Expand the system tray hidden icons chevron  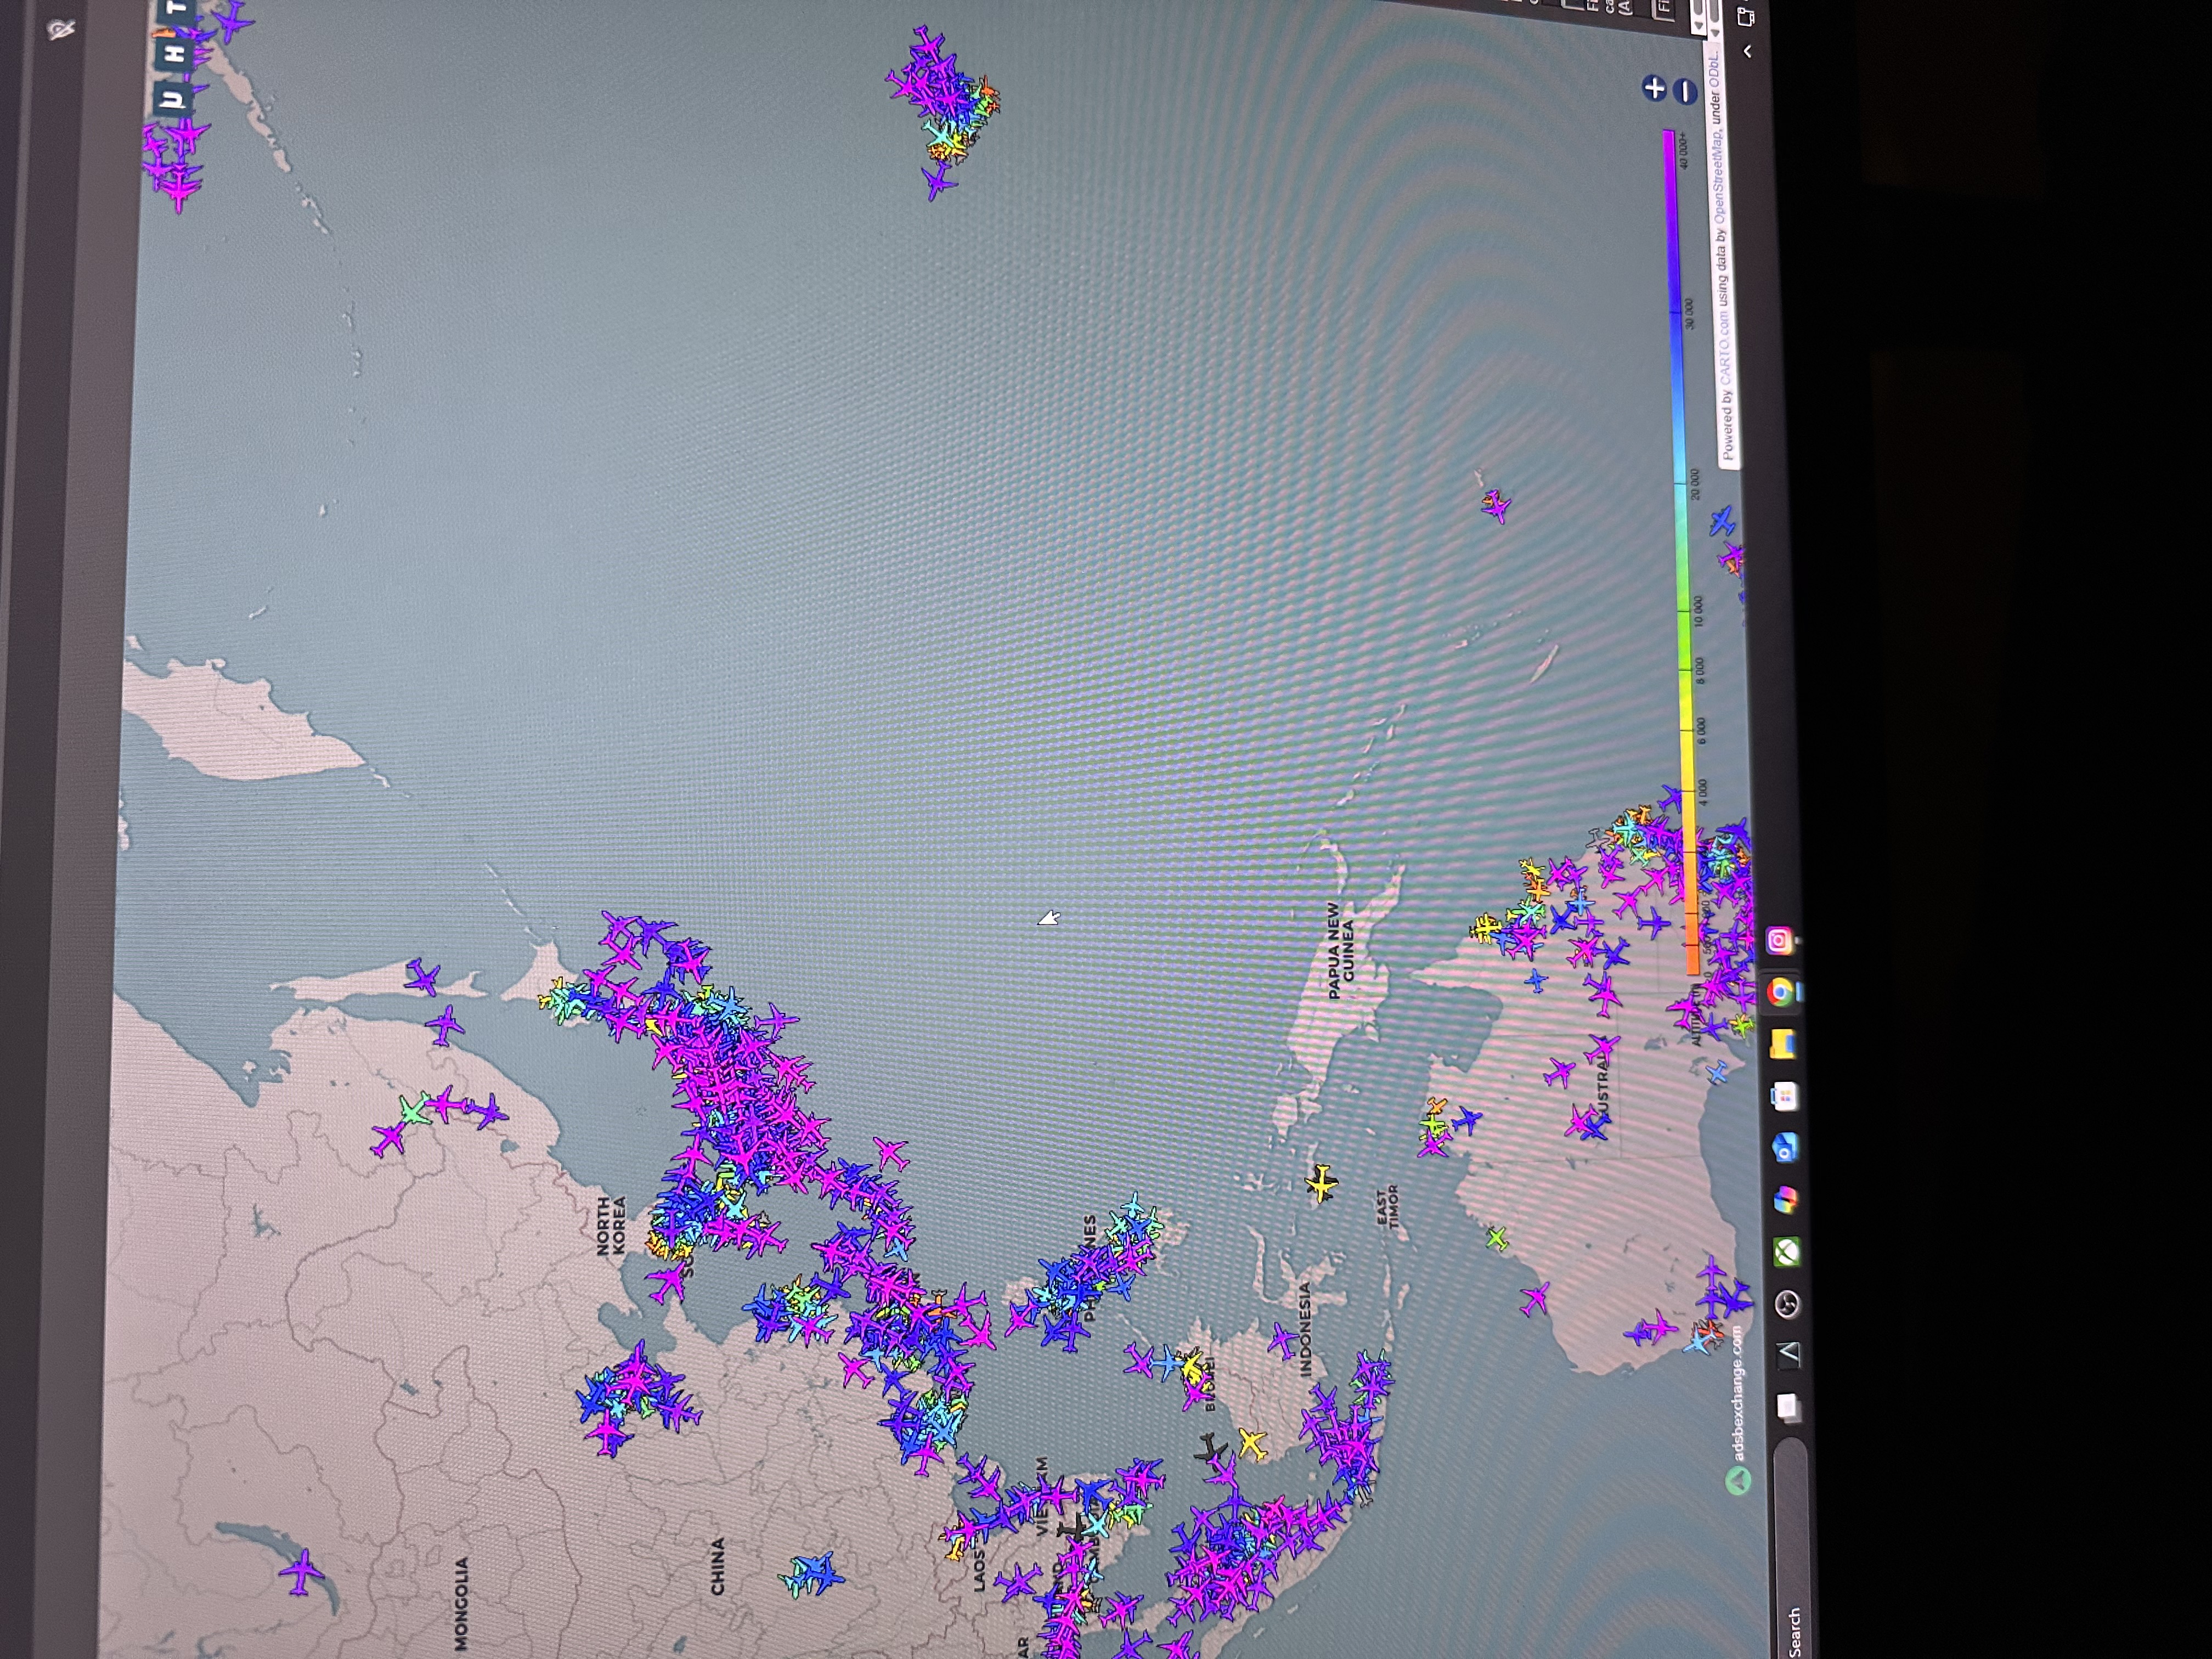tap(1748, 50)
